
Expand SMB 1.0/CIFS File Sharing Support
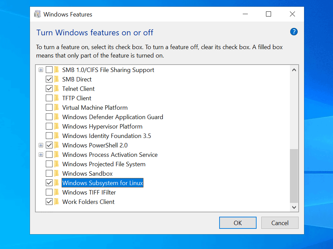[x=41, y=70]
